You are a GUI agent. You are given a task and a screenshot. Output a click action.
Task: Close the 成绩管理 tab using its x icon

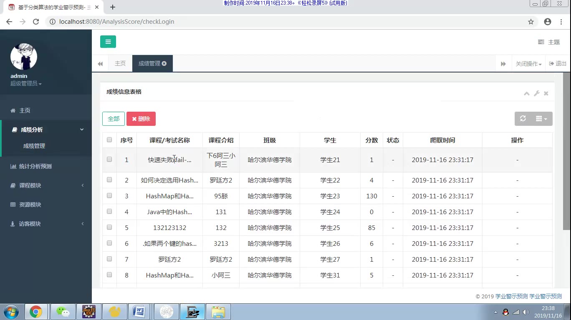point(164,63)
